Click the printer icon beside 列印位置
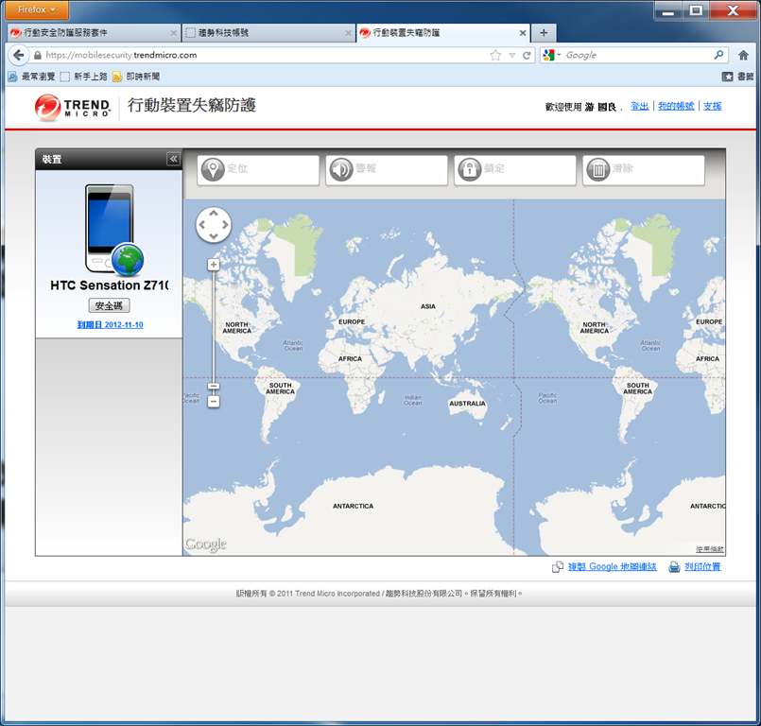Viewport: 761px width, 726px height. click(674, 567)
